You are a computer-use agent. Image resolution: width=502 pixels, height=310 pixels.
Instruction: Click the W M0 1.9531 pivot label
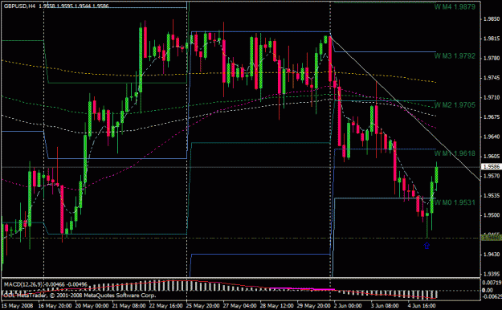click(455, 202)
